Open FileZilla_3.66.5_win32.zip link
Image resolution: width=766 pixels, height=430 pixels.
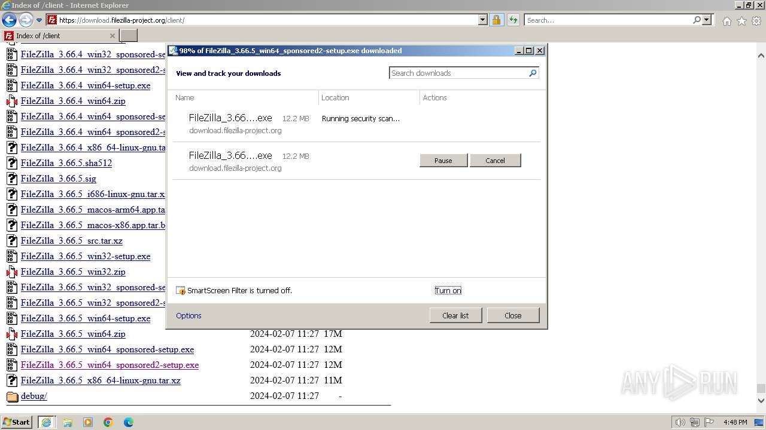click(x=73, y=272)
